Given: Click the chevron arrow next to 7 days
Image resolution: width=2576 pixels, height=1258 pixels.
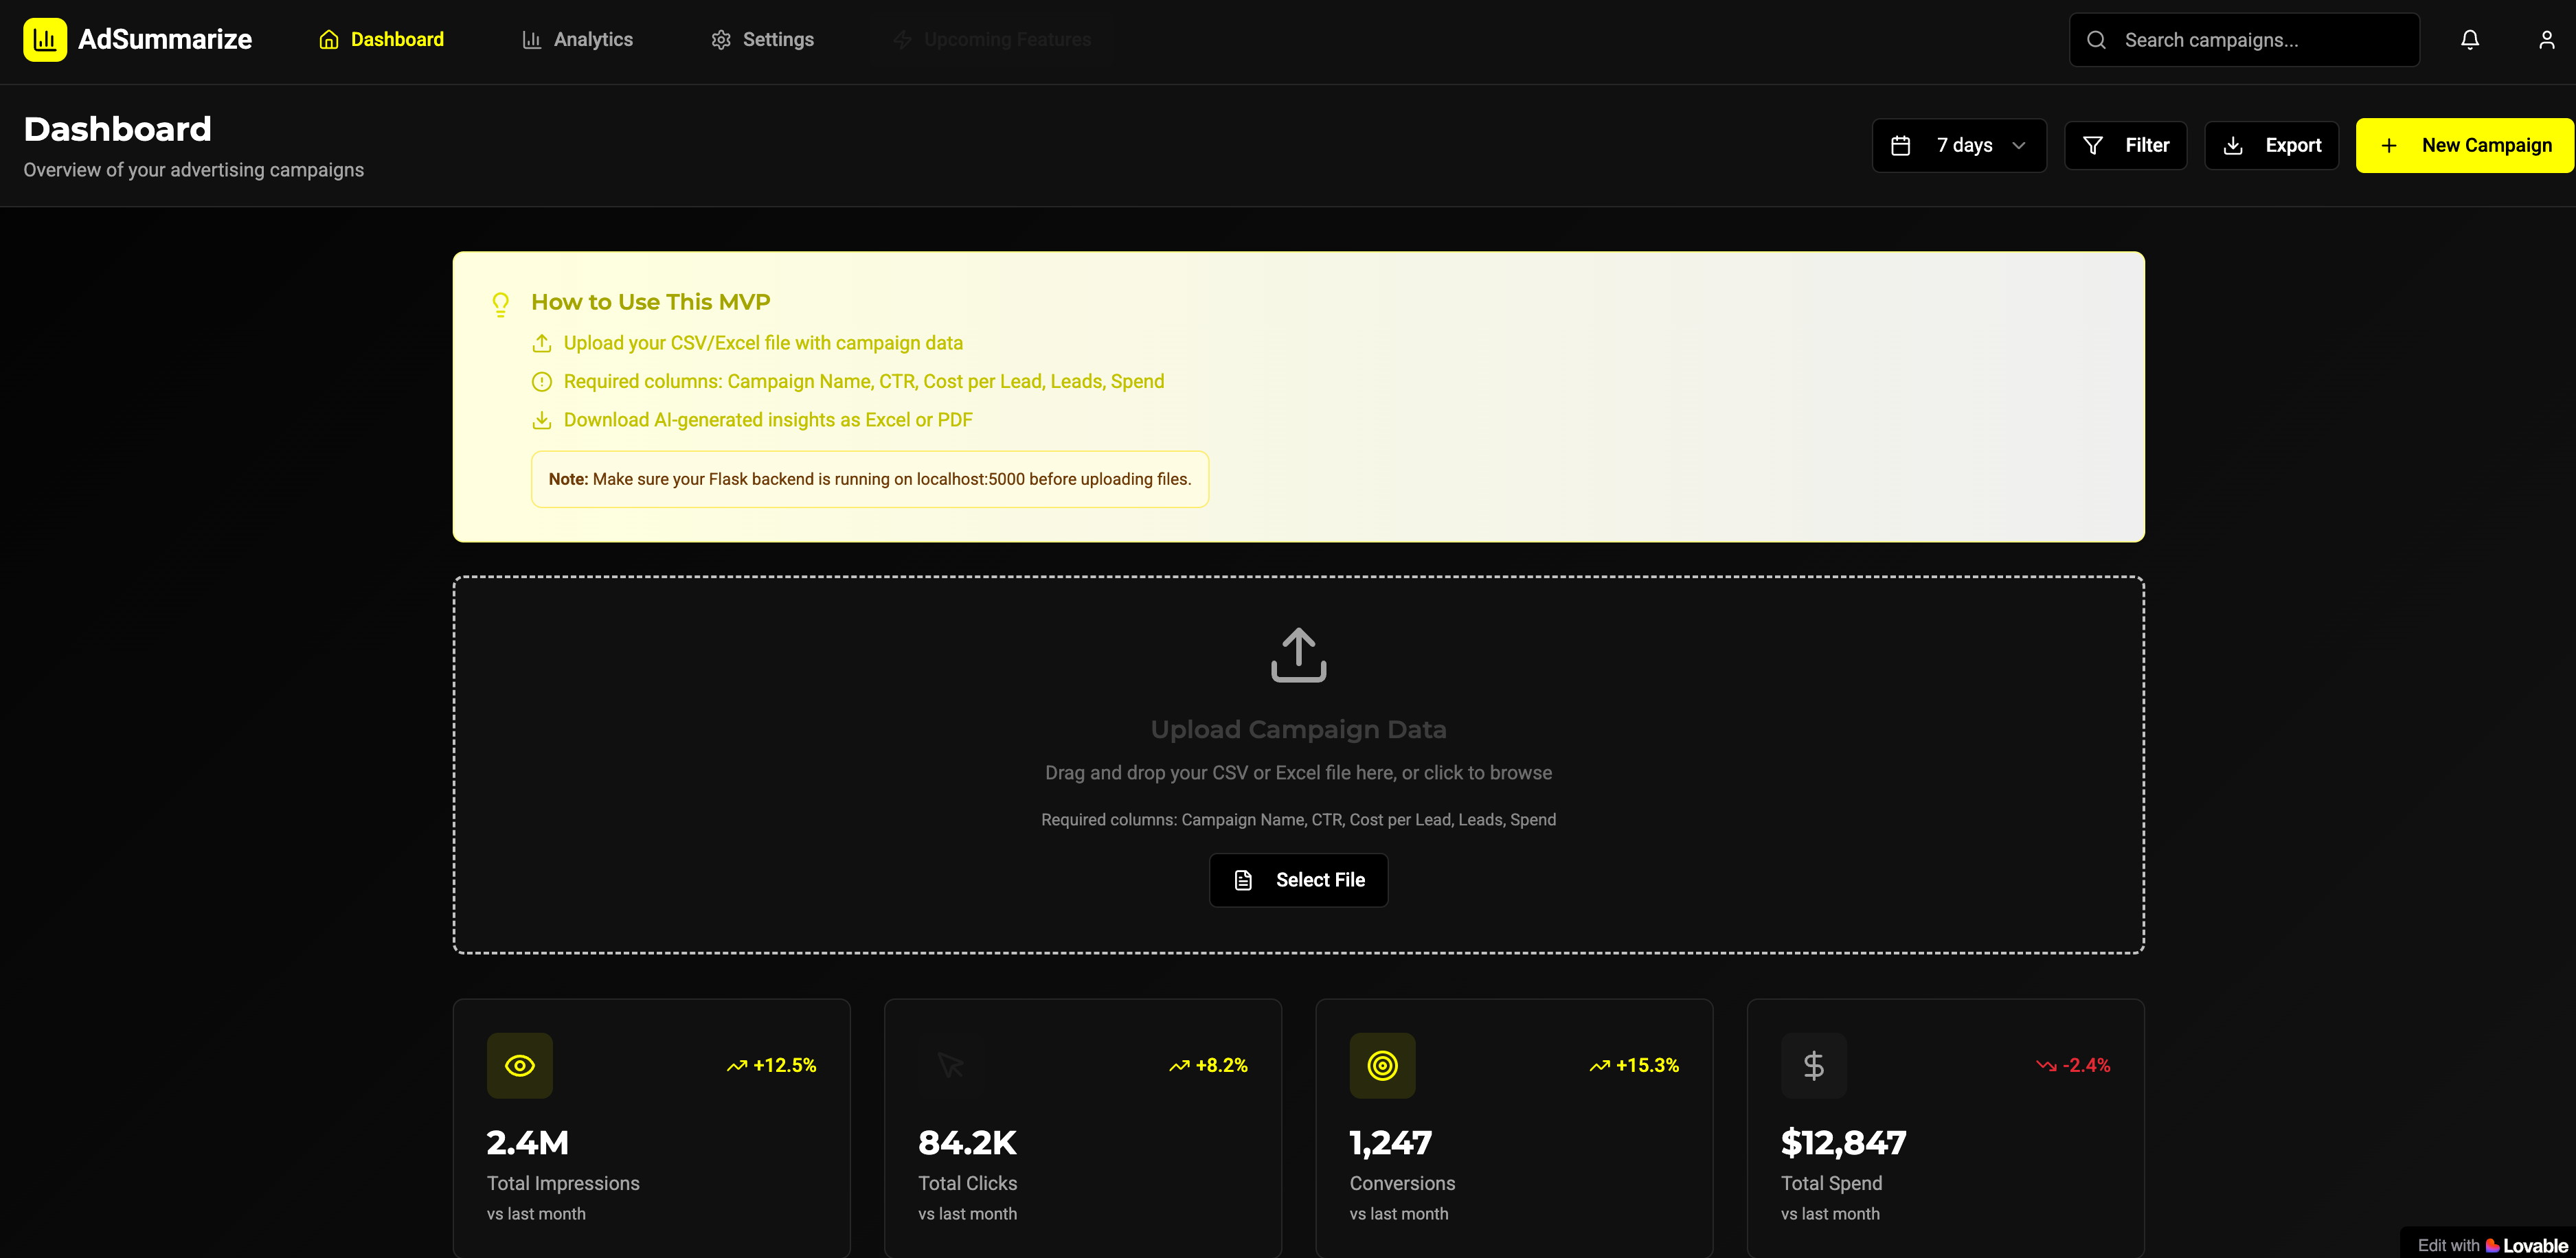Looking at the screenshot, I should [2019, 146].
